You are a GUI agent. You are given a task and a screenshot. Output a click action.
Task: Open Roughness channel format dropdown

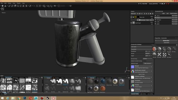tap(148, 51)
